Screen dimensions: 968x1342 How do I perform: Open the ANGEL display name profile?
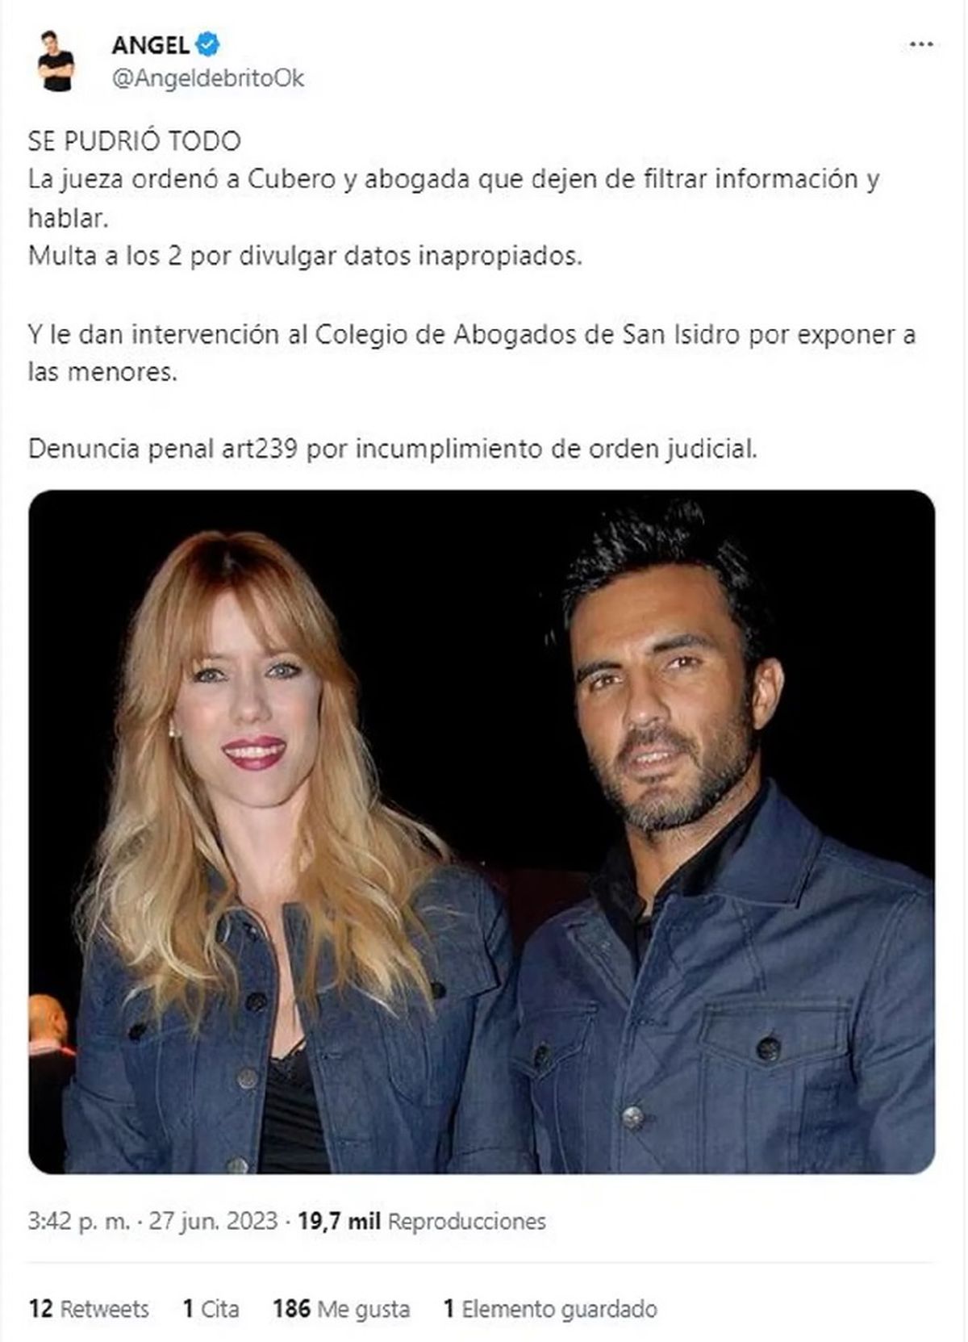pos(151,45)
